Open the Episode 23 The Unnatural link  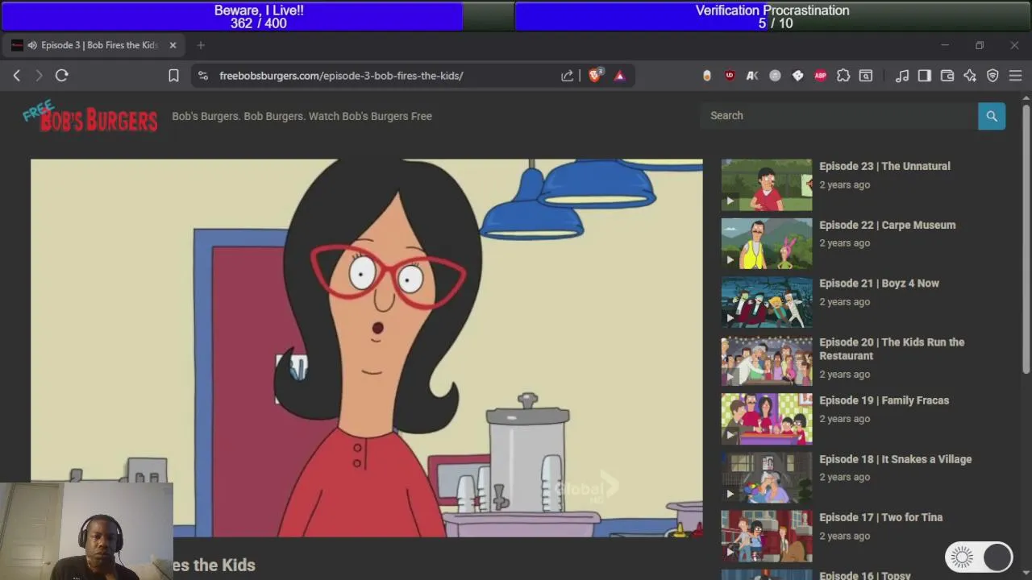coord(884,166)
